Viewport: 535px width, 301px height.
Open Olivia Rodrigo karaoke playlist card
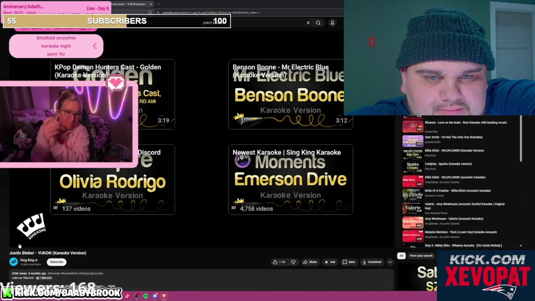[112, 180]
